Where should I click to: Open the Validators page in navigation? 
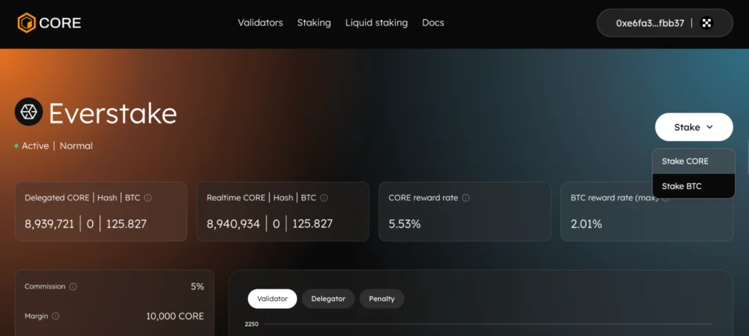(x=260, y=23)
